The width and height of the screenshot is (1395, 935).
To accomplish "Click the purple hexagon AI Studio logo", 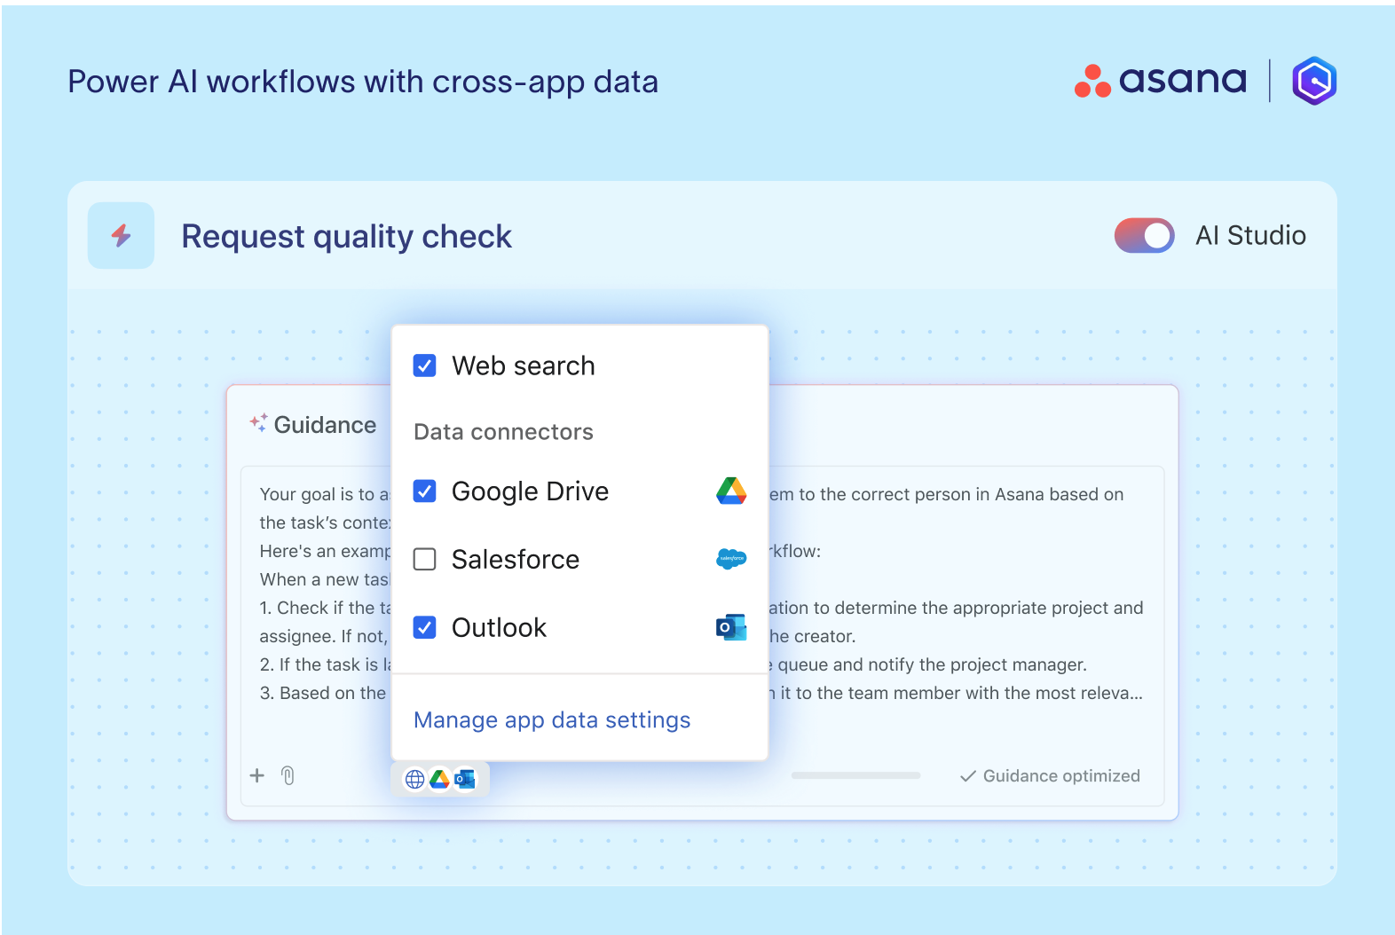I will pos(1314,81).
